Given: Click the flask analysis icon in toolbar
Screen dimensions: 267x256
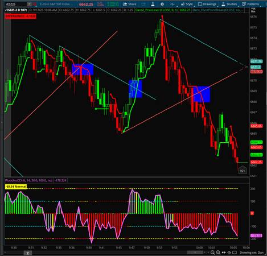Looking at the screenshot, I should click(153, 4).
